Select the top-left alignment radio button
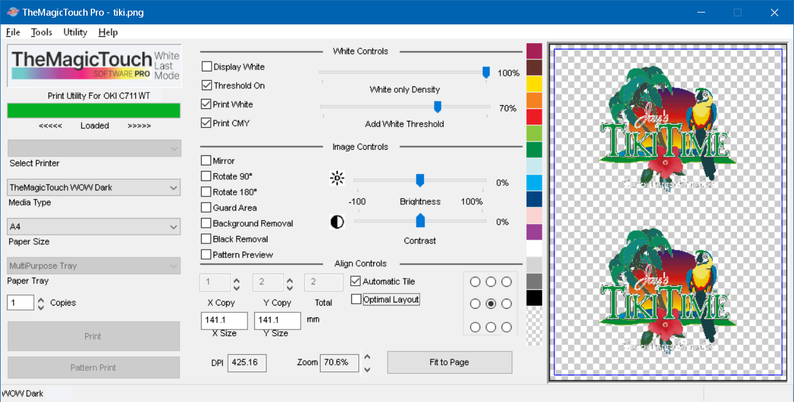The height and width of the screenshot is (402, 794). (x=475, y=282)
